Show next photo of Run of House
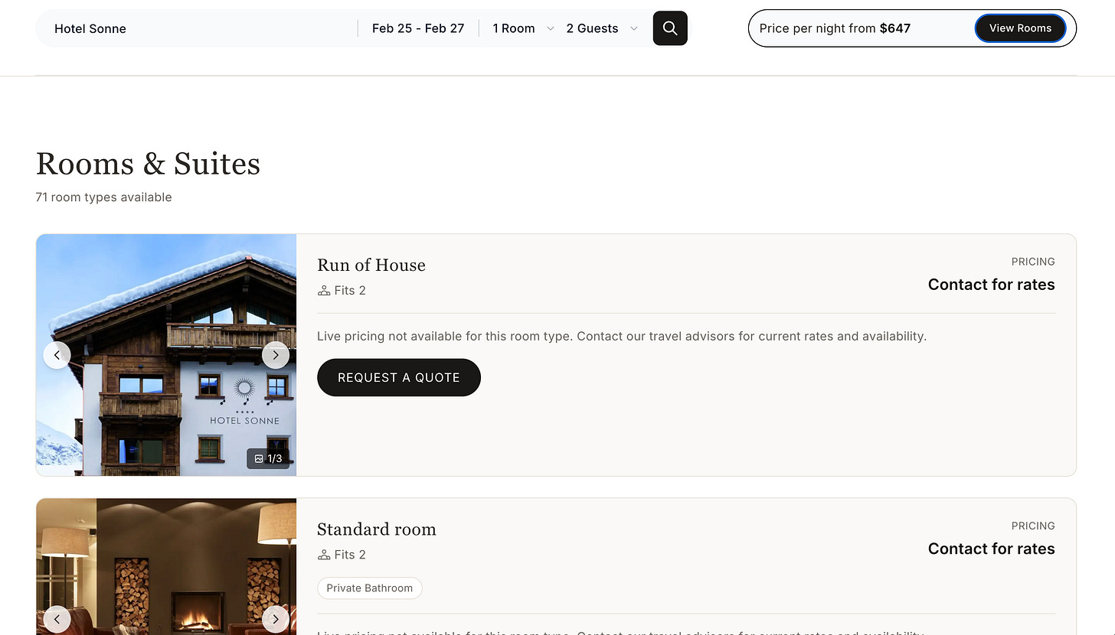The width and height of the screenshot is (1115, 635). pyautogui.click(x=276, y=355)
